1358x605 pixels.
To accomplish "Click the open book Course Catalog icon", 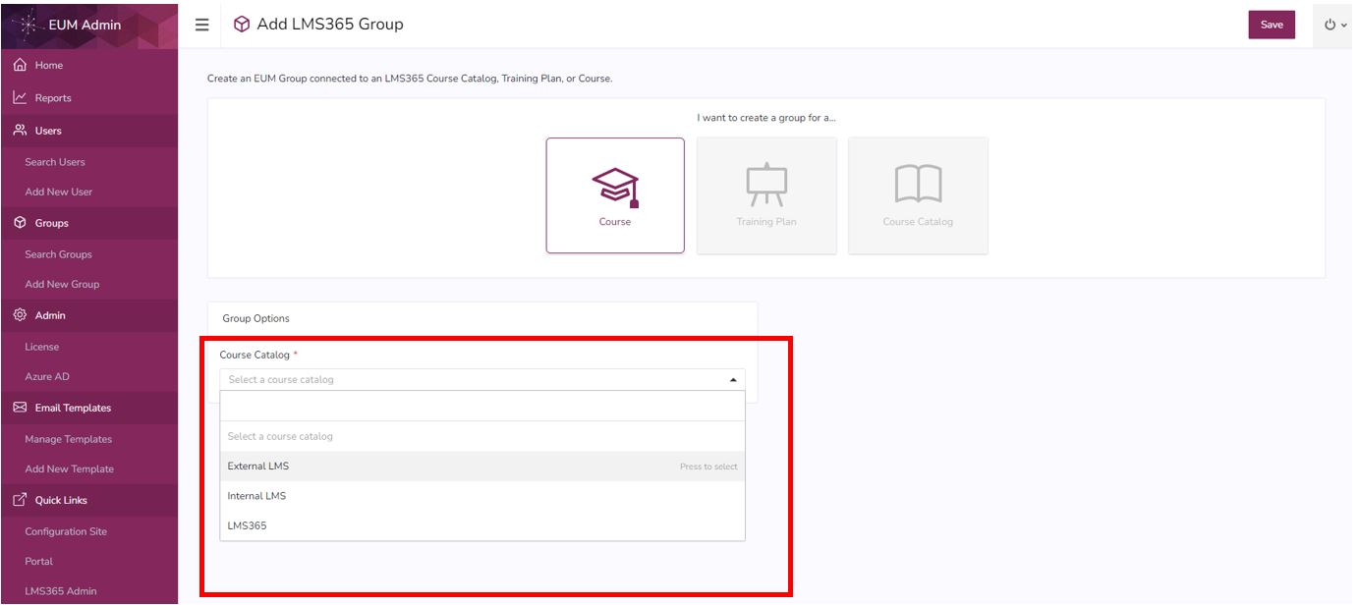I will (918, 184).
